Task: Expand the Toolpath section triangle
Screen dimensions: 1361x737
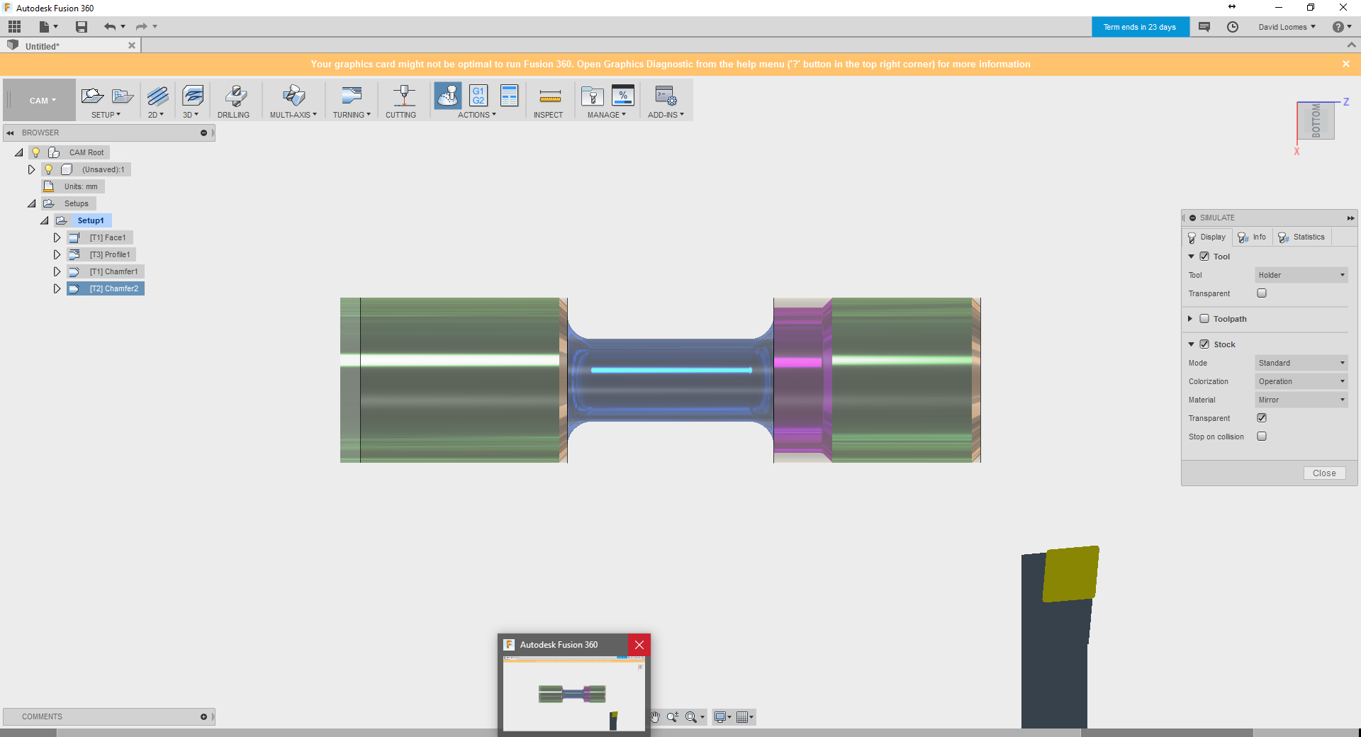Action: pos(1190,319)
